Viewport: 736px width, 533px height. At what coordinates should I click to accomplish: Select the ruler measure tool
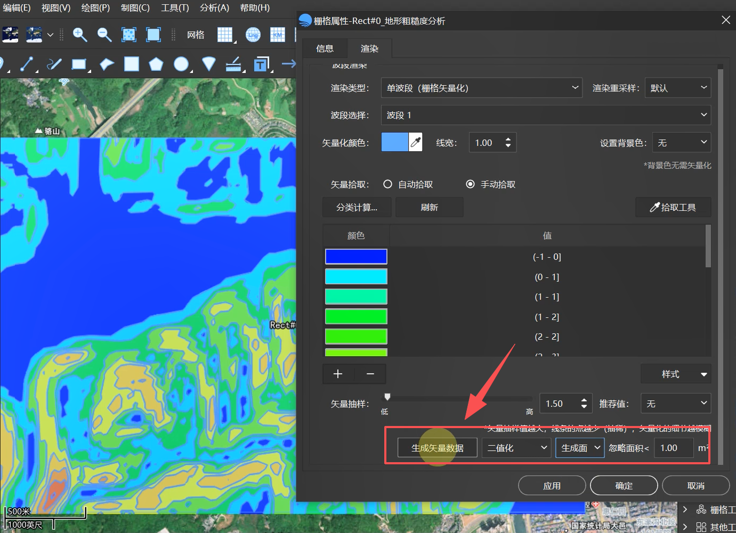pyautogui.click(x=234, y=64)
